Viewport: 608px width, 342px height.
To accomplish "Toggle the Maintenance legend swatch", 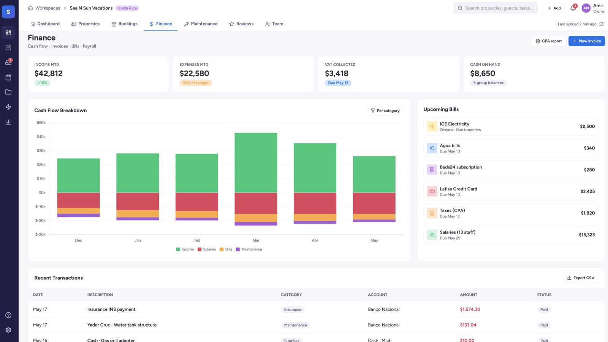I will 238,249.
